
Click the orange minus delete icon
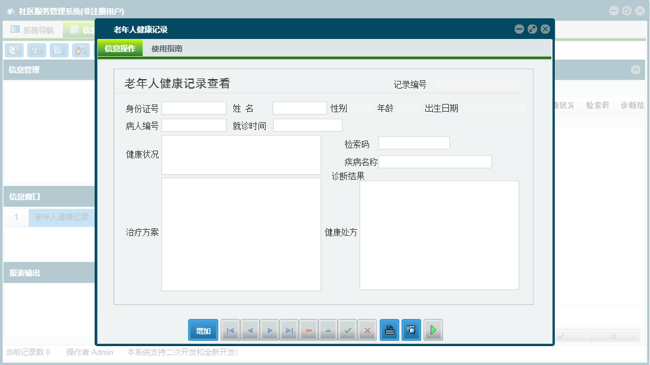point(309,330)
